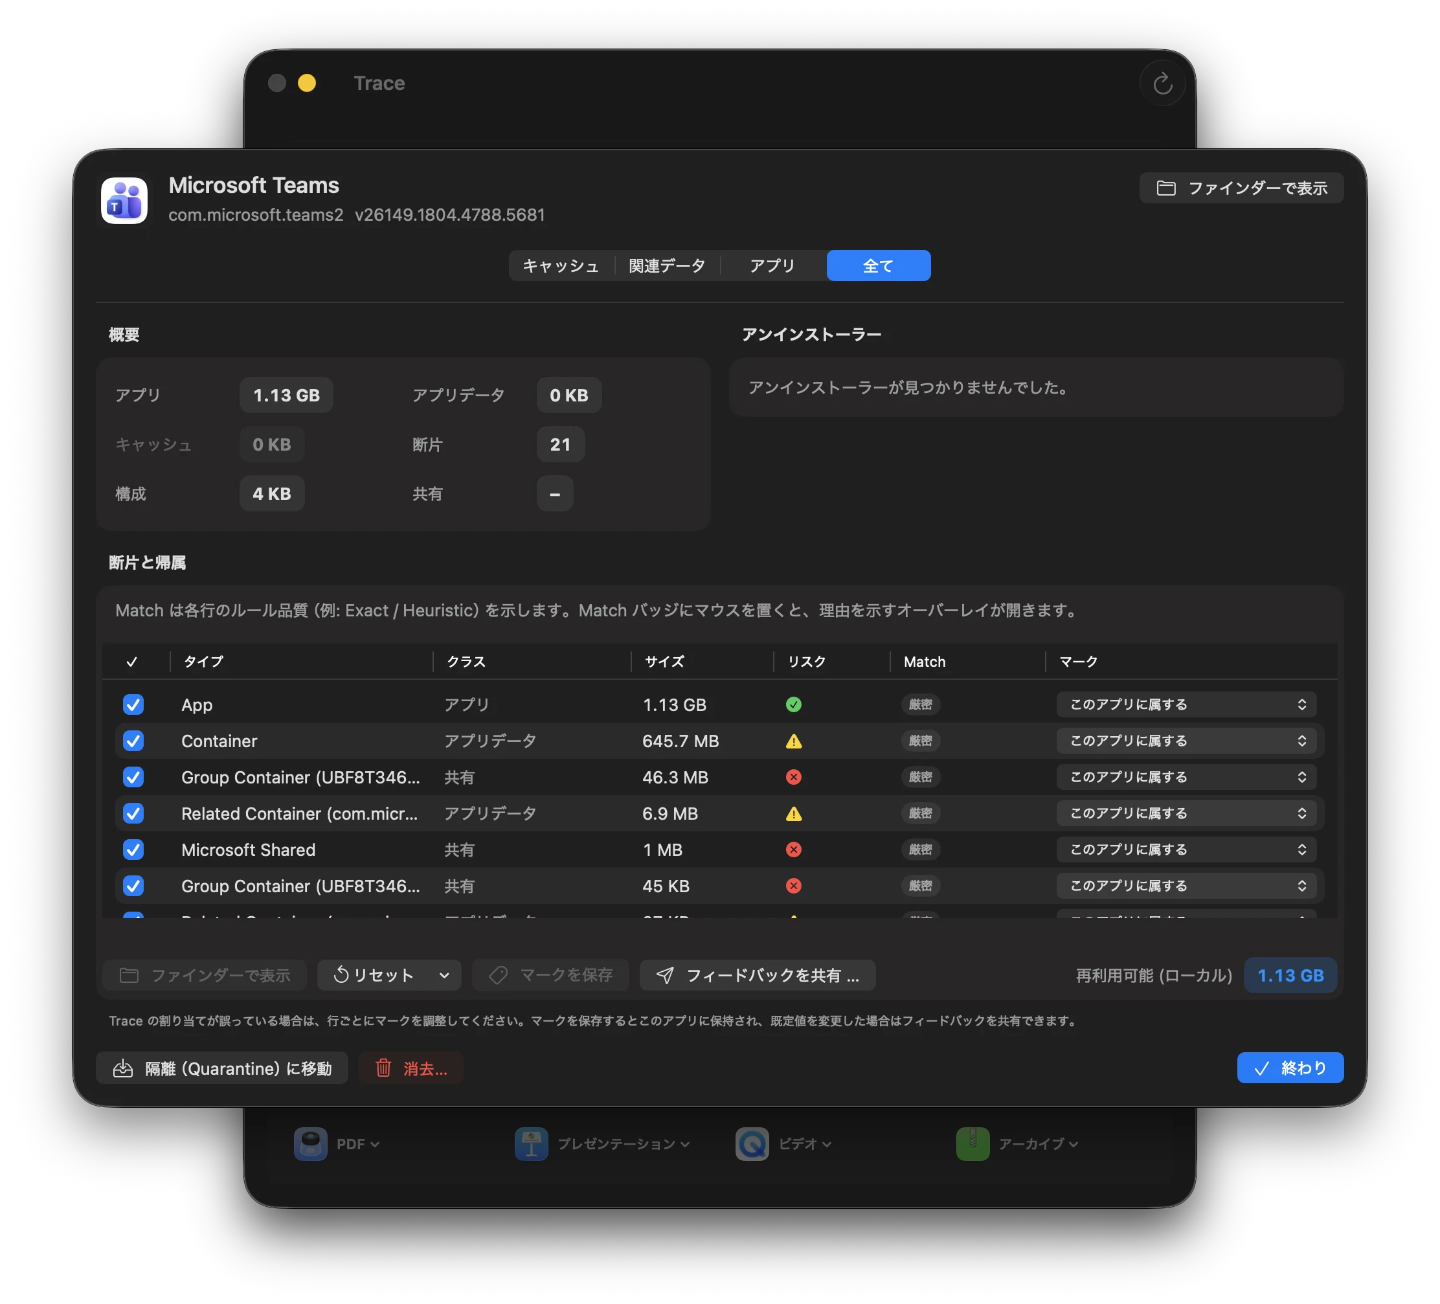Click the 終わり done button
The width and height of the screenshot is (1440, 1304).
1290,1068
